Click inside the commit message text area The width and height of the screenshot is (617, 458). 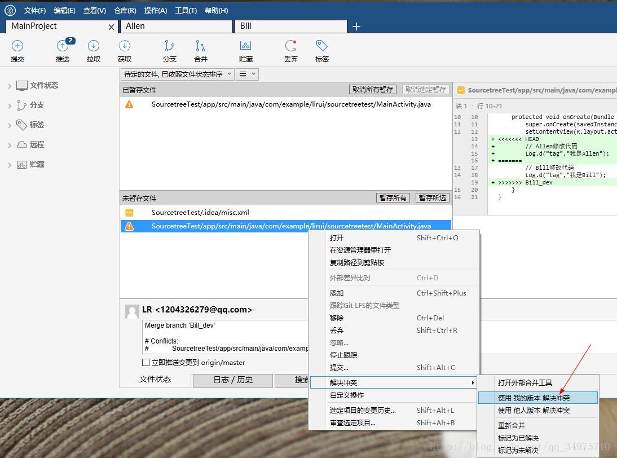point(226,338)
